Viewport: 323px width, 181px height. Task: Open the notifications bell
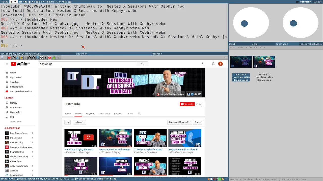point(213,64)
